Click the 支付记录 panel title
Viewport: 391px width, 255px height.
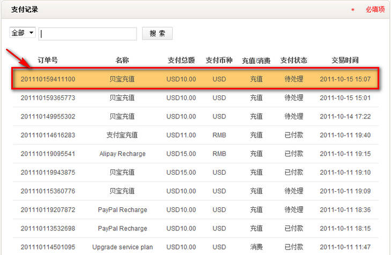click(x=25, y=10)
